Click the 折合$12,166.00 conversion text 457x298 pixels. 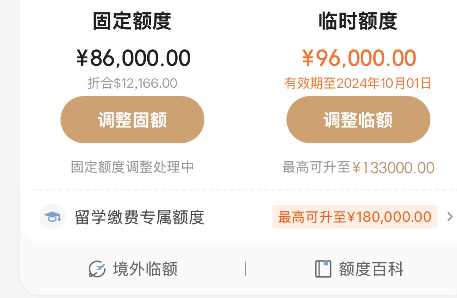click(132, 83)
